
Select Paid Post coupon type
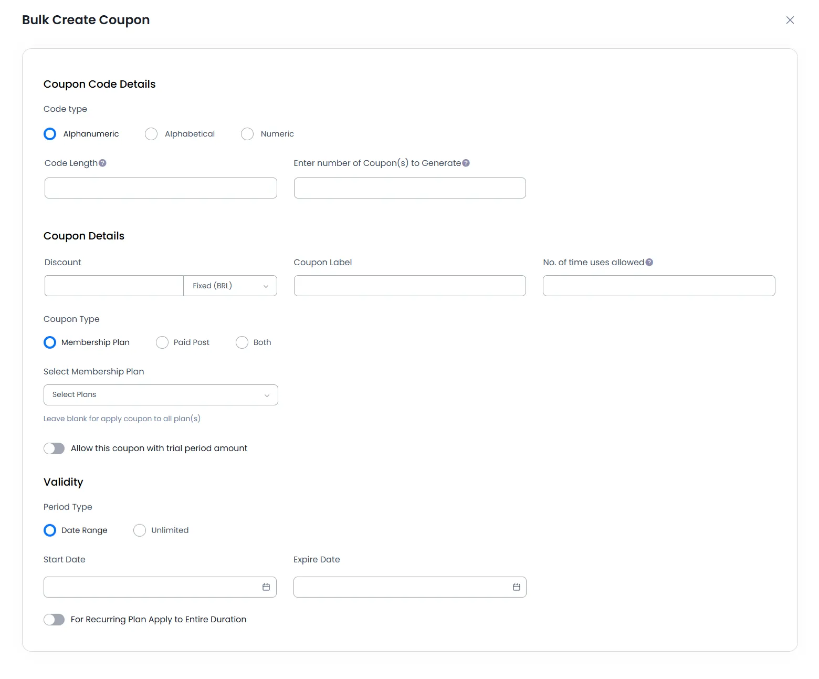[x=162, y=342]
